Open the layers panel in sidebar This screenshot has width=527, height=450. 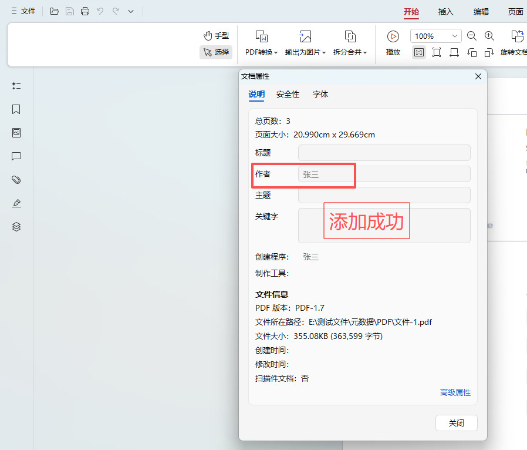pos(16,227)
